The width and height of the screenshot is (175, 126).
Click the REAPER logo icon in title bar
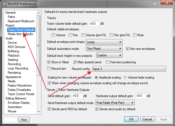pyautogui.click(x=4, y=4)
